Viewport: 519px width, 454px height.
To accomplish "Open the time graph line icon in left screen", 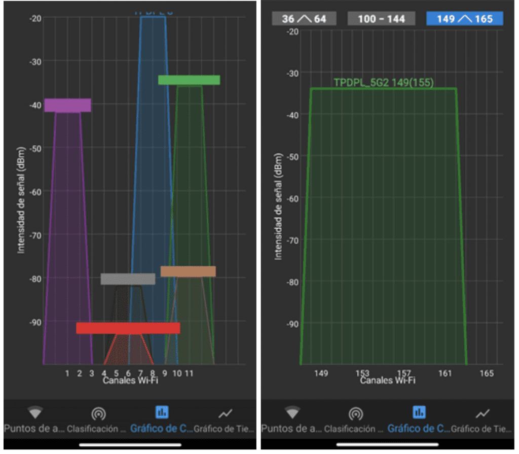I will pos(225,413).
